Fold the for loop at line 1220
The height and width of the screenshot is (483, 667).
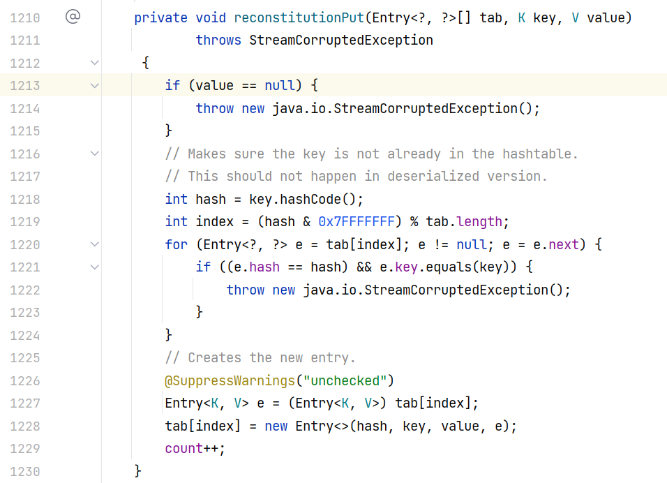tap(95, 244)
